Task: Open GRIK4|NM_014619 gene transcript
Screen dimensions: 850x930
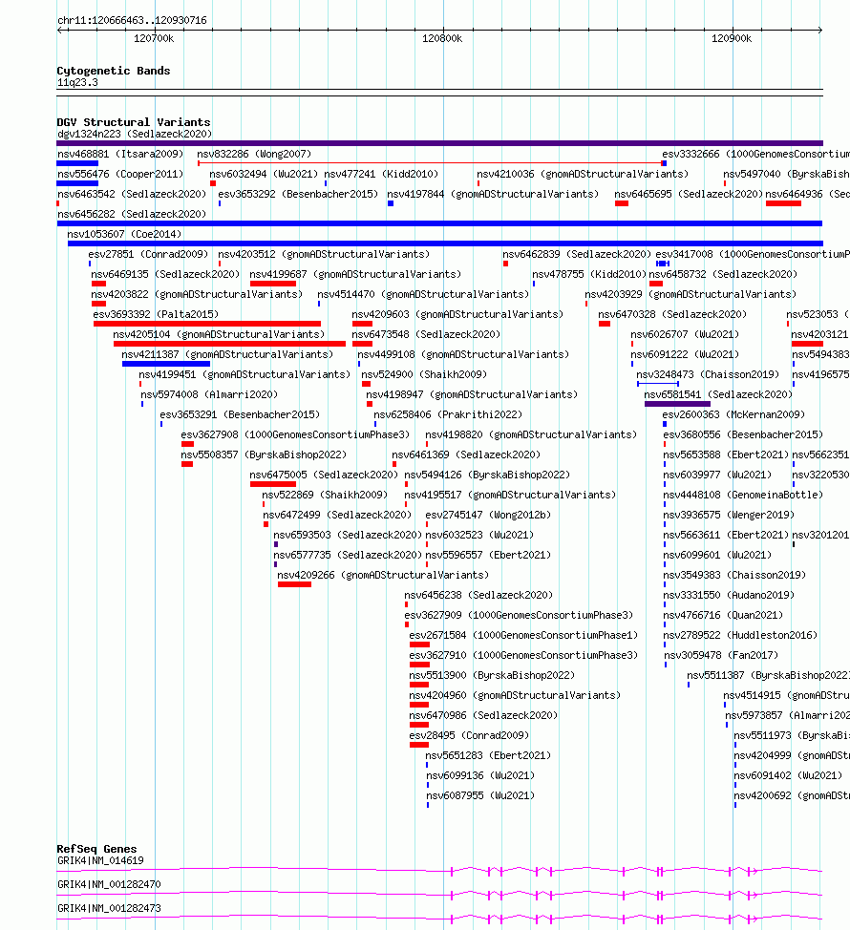Action: [101, 860]
